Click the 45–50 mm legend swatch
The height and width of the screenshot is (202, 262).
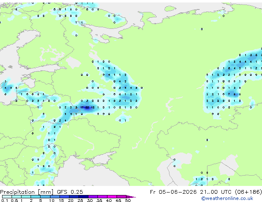point(121,197)
